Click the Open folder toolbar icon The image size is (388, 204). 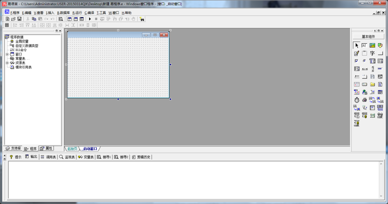pos(13,19)
